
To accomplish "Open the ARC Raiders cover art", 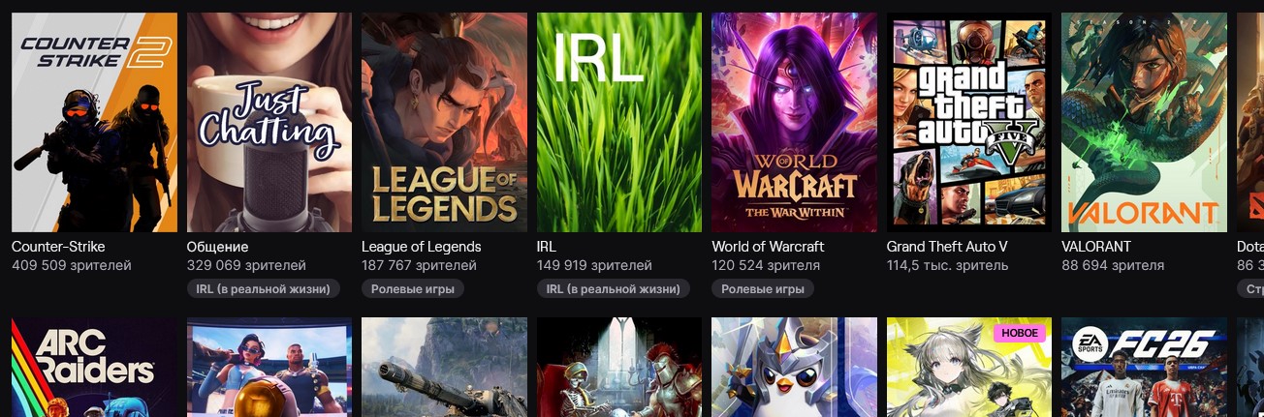I will [94, 368].
